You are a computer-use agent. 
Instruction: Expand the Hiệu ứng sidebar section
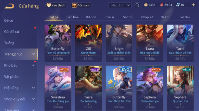click(x=19, y=88)
